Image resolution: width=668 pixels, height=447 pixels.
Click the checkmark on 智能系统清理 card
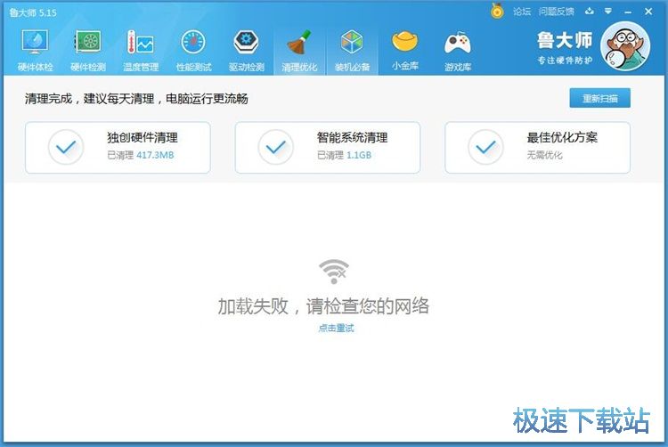click(275, 147)
